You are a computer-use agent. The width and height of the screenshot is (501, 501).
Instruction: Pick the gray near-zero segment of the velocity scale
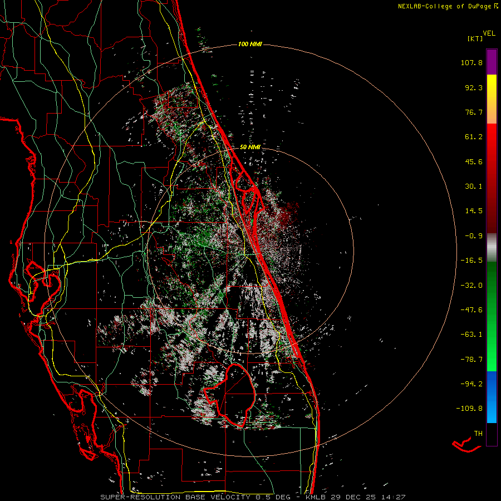coord(492,248)
